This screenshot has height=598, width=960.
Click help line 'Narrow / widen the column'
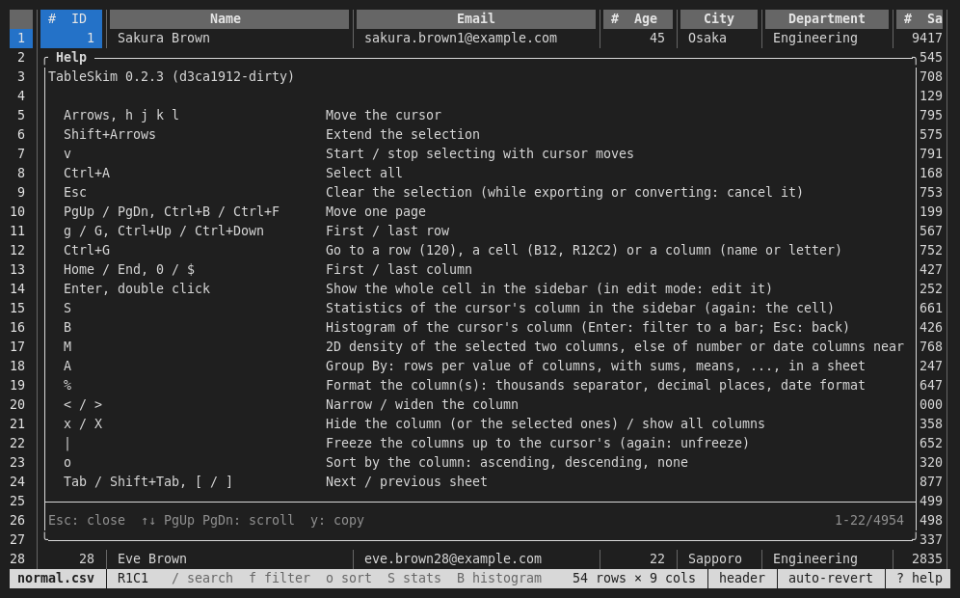(422, 404)
